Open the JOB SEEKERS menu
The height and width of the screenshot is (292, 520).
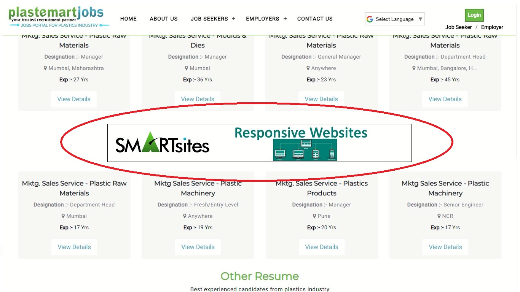209,19
